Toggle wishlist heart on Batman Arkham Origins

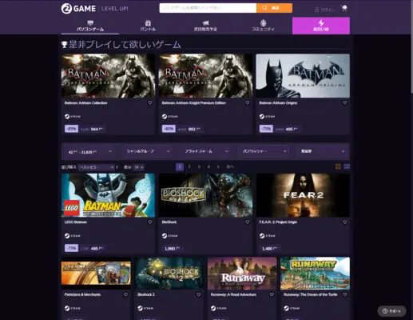(345, 102)
